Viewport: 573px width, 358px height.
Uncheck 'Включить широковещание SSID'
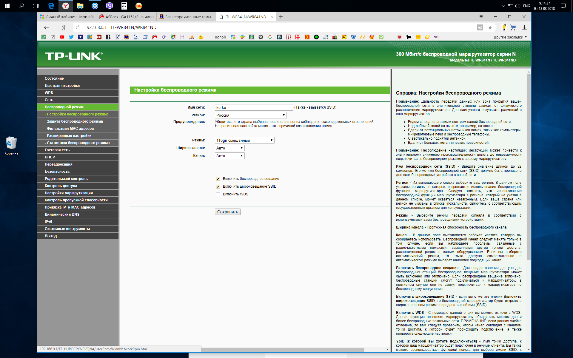(x=218, y=186)
